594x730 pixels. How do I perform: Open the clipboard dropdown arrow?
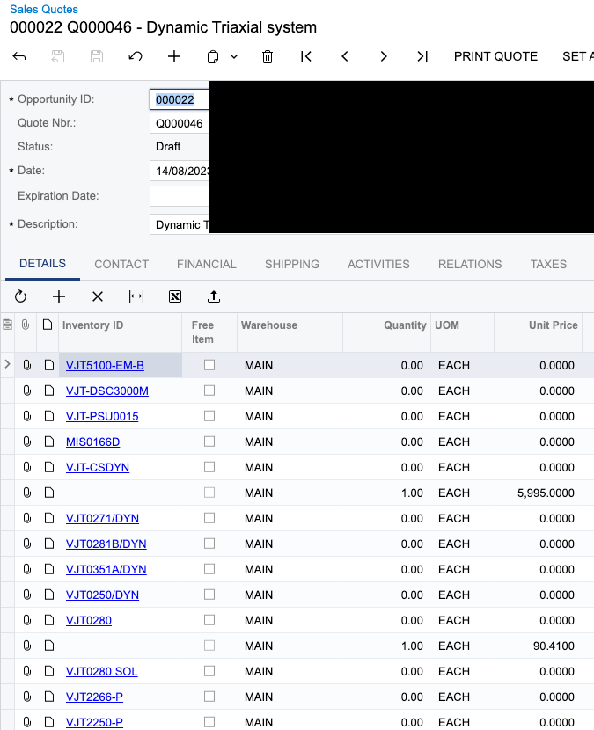point(234,57)
